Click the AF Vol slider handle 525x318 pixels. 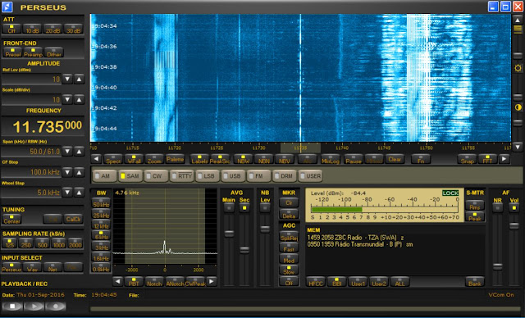[x=514, y=226]
